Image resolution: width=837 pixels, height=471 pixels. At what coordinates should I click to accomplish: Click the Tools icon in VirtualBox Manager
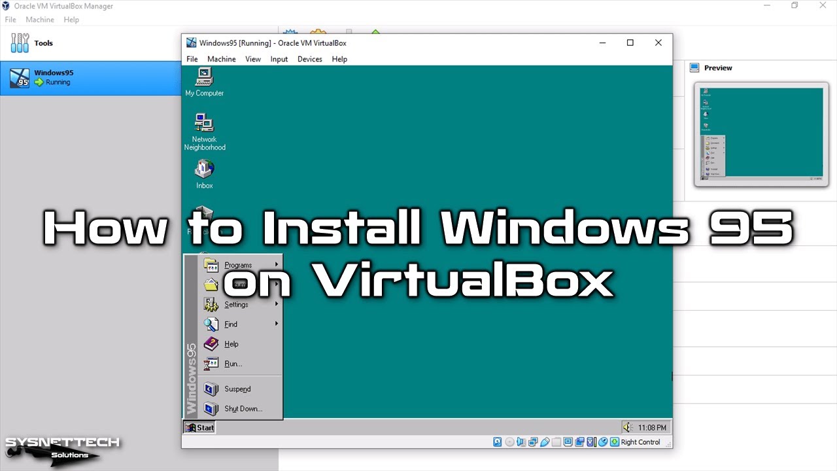click(x=20, y=43)
